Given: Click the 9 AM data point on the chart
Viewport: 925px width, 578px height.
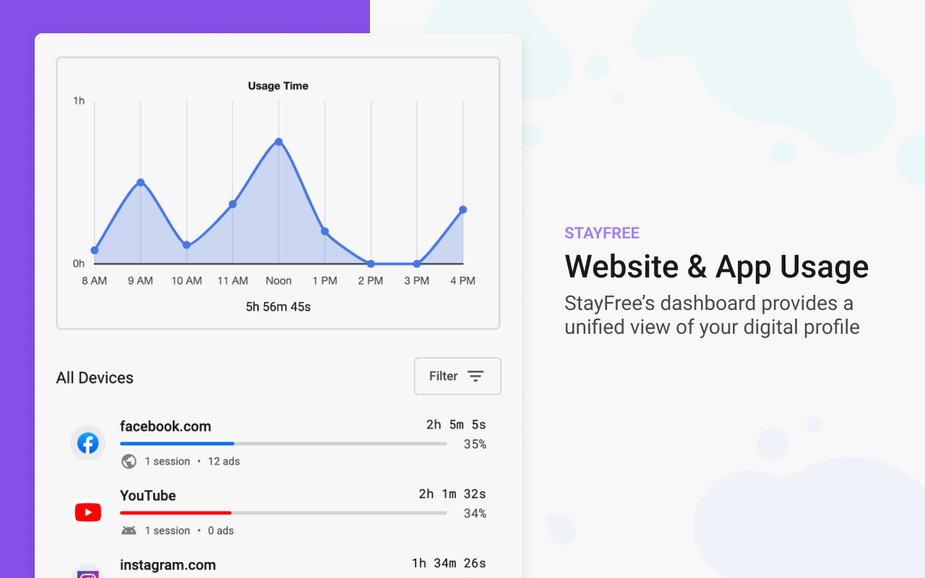Looking at the screenshot, I should pos(140,182).
